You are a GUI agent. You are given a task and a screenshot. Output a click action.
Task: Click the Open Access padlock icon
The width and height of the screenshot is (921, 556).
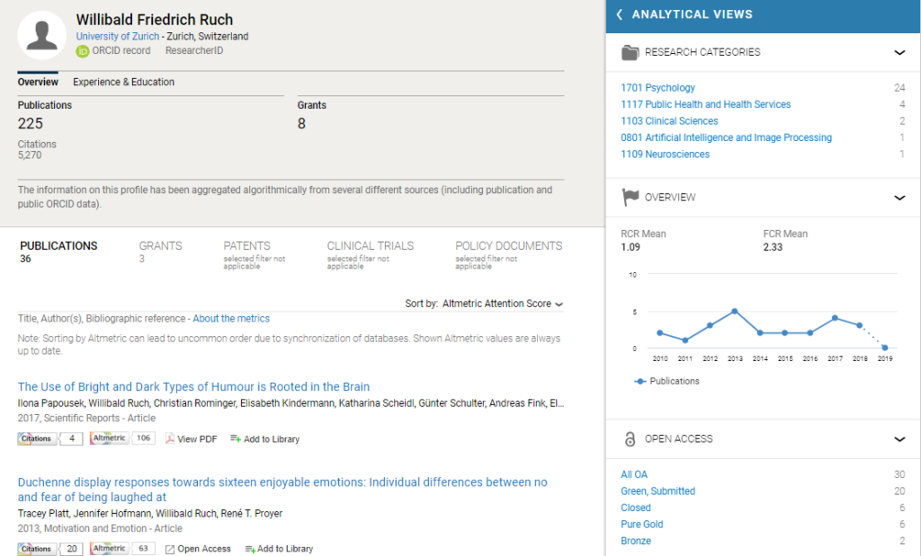630,439
